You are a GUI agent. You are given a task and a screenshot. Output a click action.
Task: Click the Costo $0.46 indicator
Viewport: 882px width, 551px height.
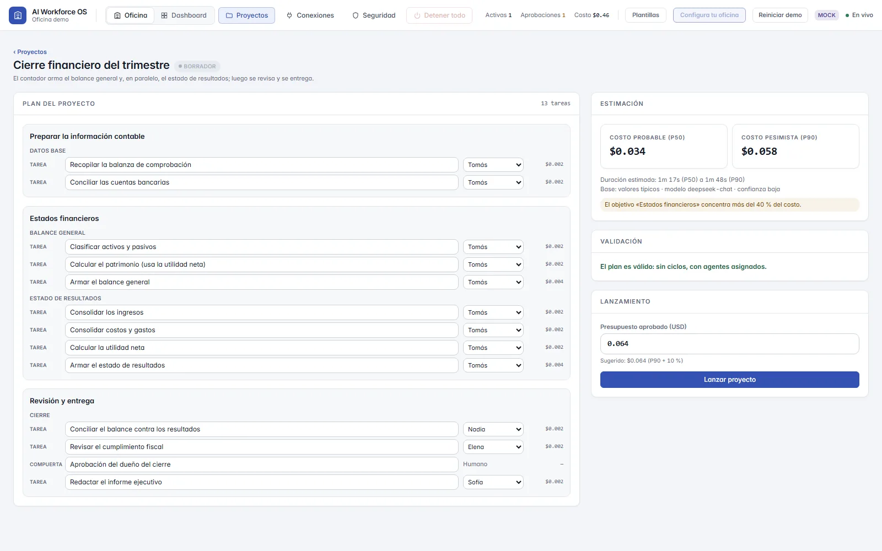point(591,15)
